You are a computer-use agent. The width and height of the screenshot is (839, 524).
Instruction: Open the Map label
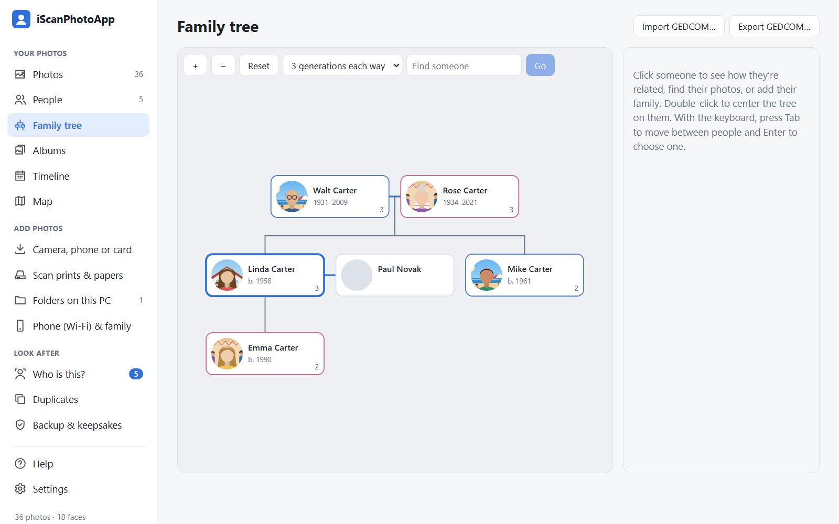coord(42,201)
